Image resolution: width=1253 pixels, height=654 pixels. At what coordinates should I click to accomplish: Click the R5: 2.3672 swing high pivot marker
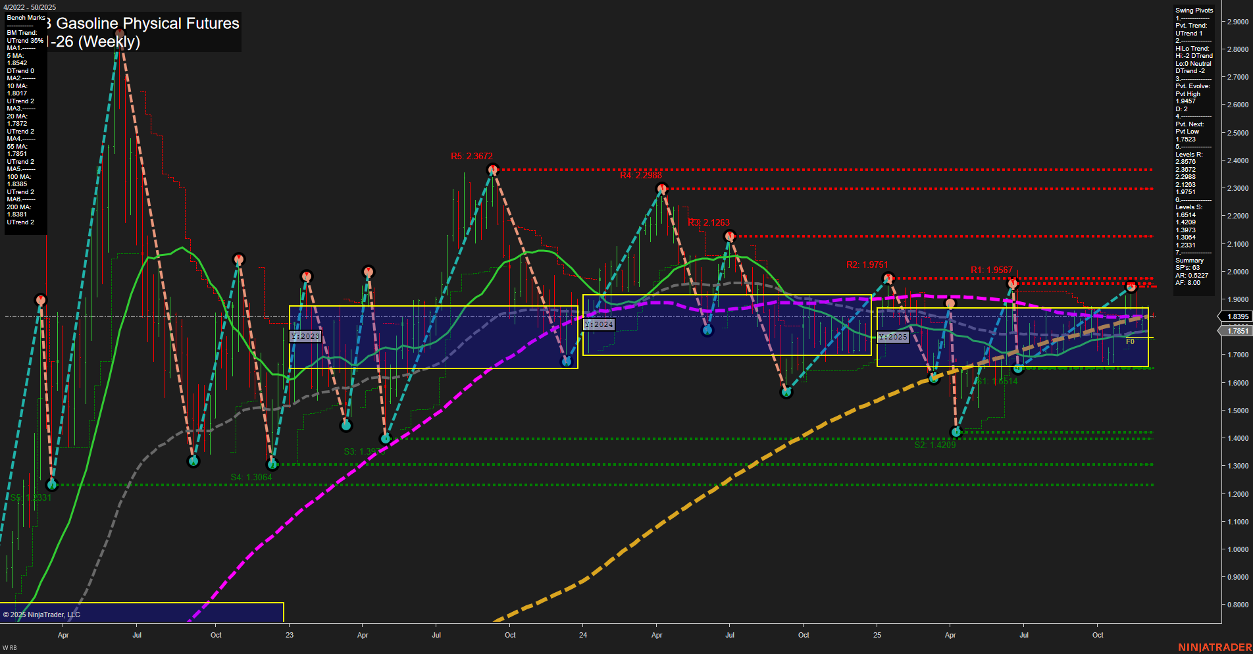(492, 169)
